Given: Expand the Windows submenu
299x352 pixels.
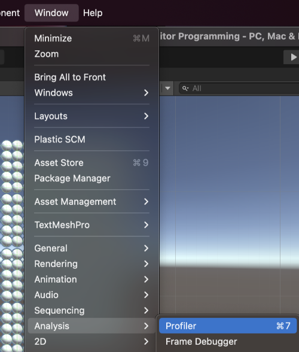Looking at the screenshot, I should pos(91,93).
